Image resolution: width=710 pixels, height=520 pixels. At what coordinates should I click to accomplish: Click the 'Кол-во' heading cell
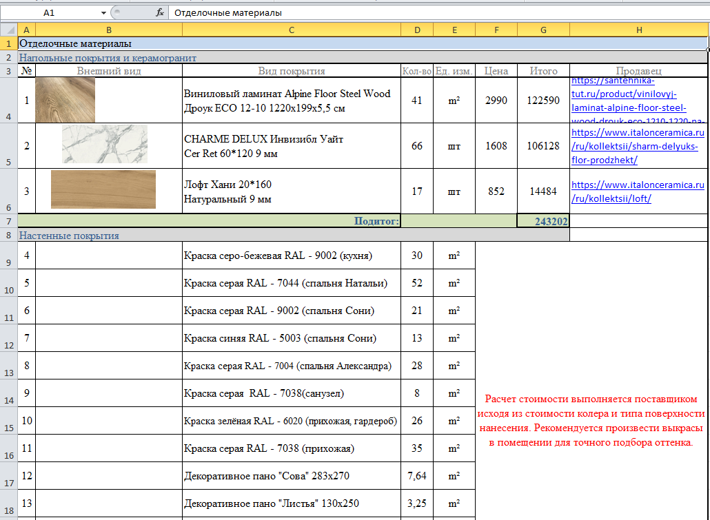[417, 71]
